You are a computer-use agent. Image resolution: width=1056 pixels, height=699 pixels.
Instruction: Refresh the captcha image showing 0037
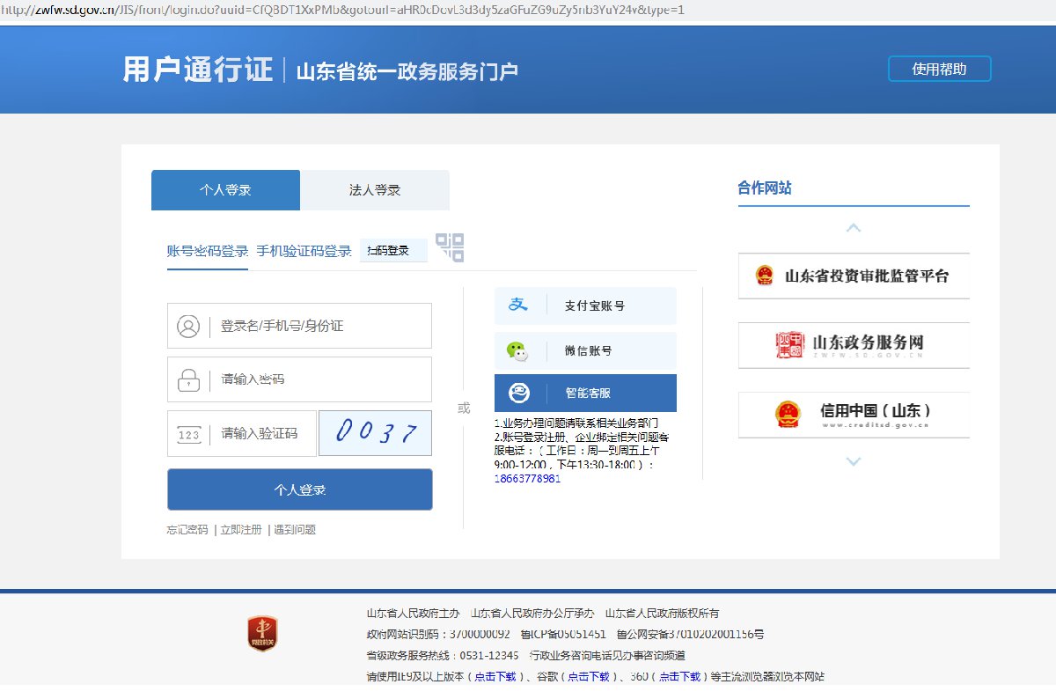tap(375, 433)
